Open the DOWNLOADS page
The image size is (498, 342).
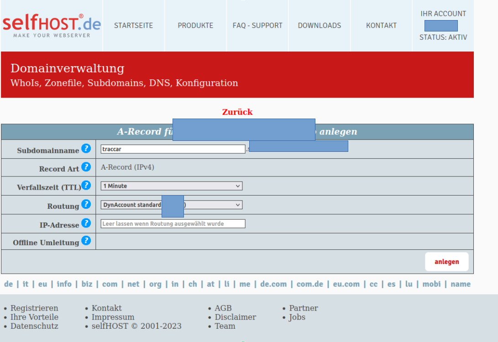[x=320, y=26]
